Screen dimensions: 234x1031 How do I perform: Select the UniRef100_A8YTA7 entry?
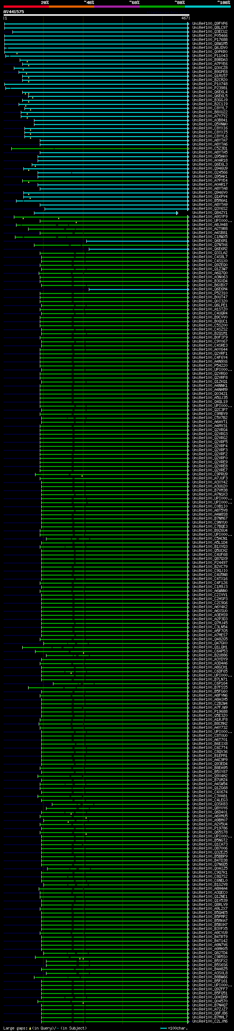pos(210,140)
